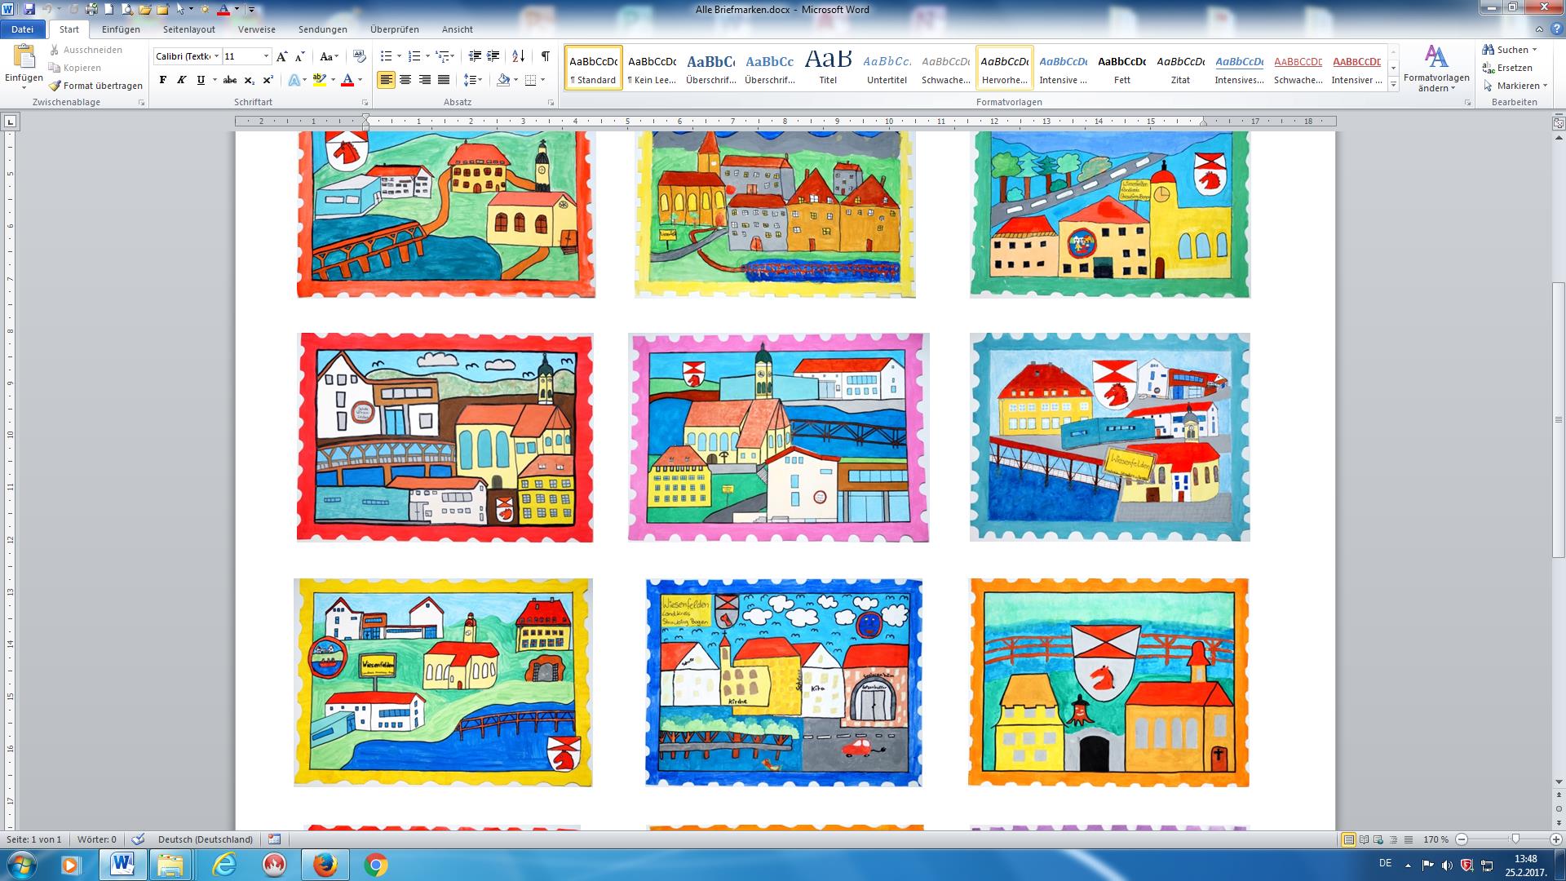Switch to the Einfügen tab
Image resolution: width=1566 pixels, height=881 pixels.
click(x=121, y=29)
